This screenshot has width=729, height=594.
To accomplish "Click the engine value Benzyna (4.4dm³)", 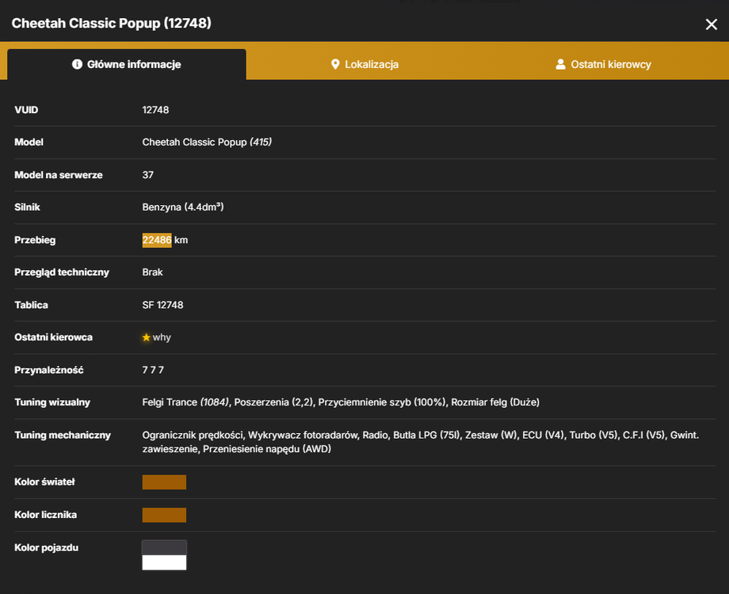I will 183,207.
